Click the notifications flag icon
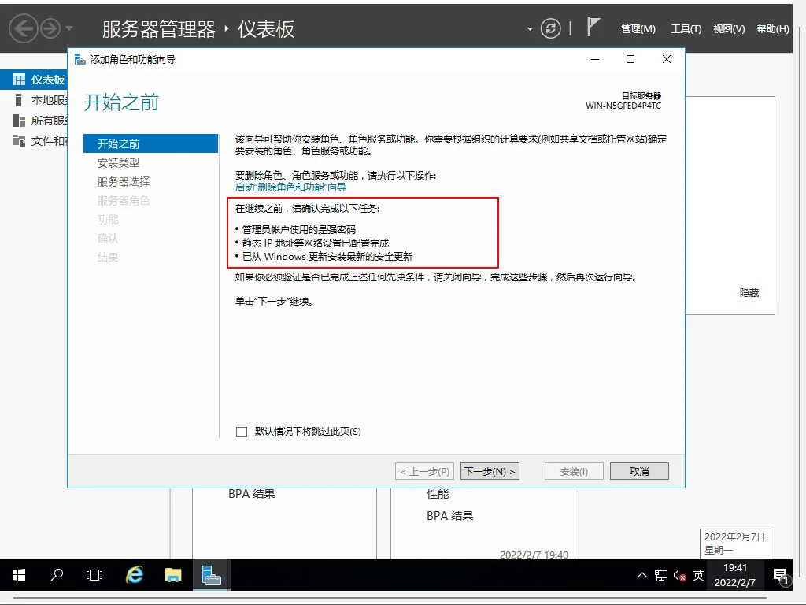 [x=593, y=28]
